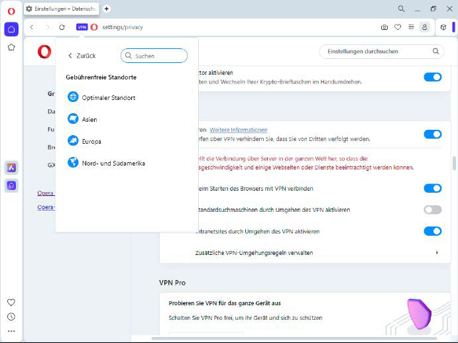This screenshot has width=458, height=343.
Task: Toggle Intranetsites VPN bypass switch
Action: (x=433, y=231)
